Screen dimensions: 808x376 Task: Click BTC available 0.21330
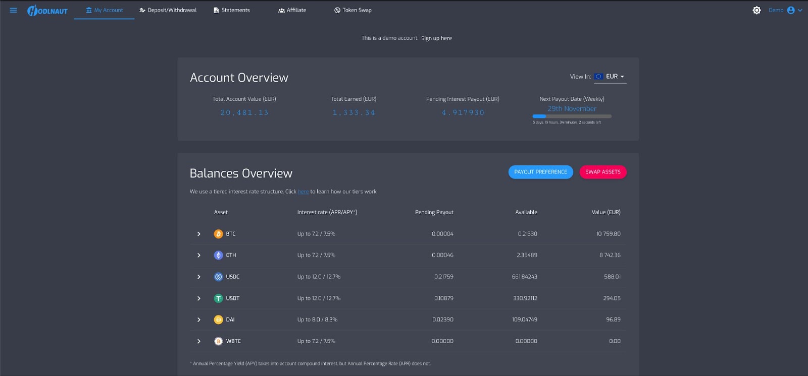(x=528, y=234)
